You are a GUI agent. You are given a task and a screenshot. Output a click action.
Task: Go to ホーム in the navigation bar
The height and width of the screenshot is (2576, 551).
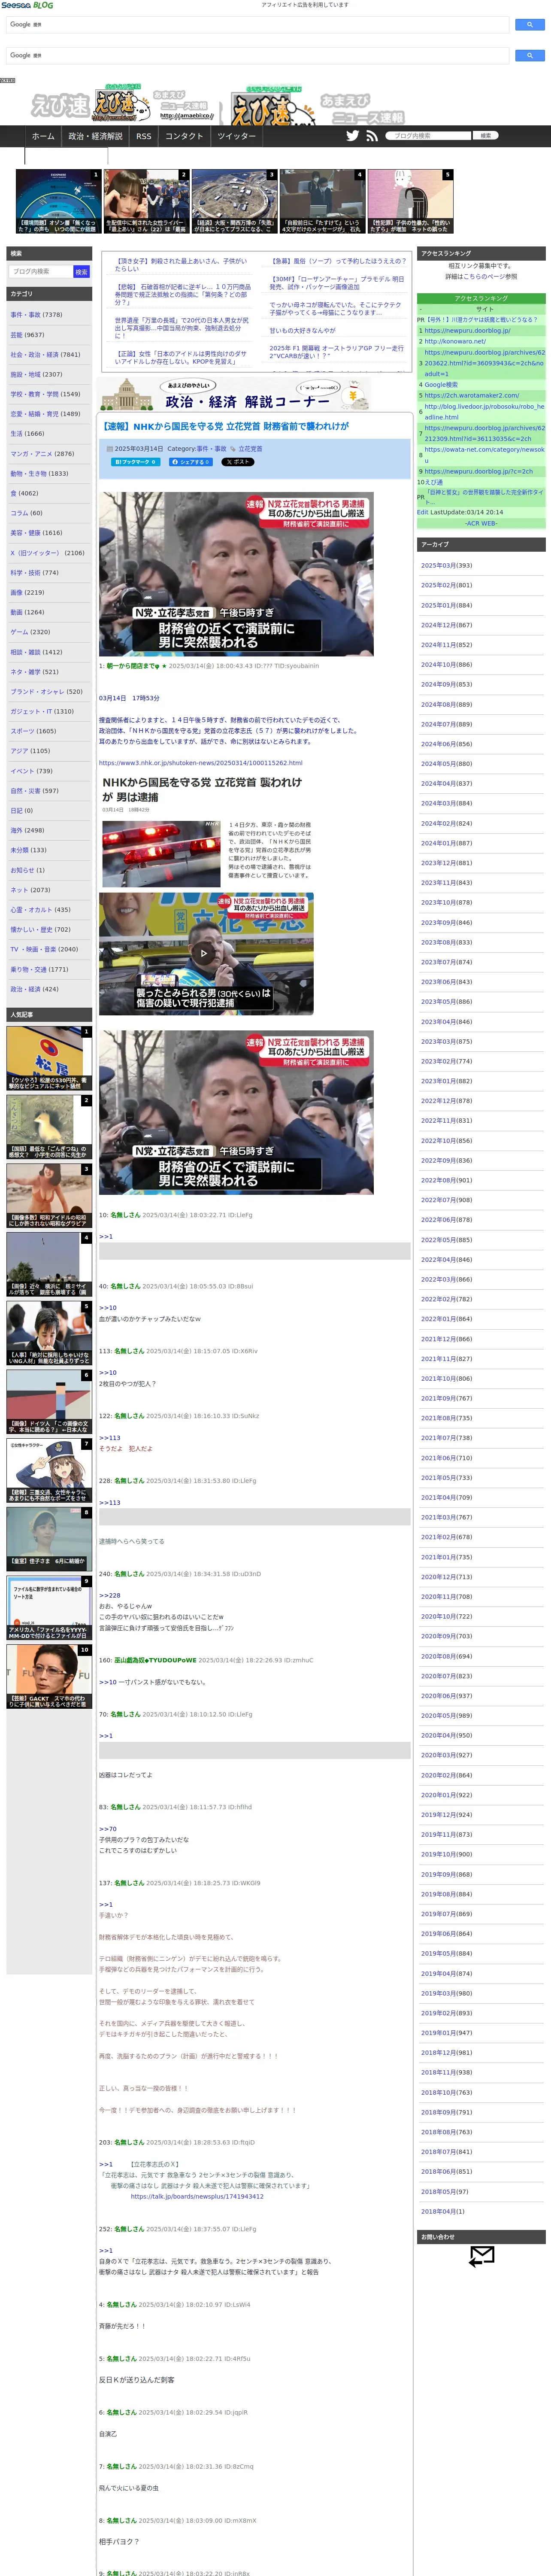coord(43,136)
